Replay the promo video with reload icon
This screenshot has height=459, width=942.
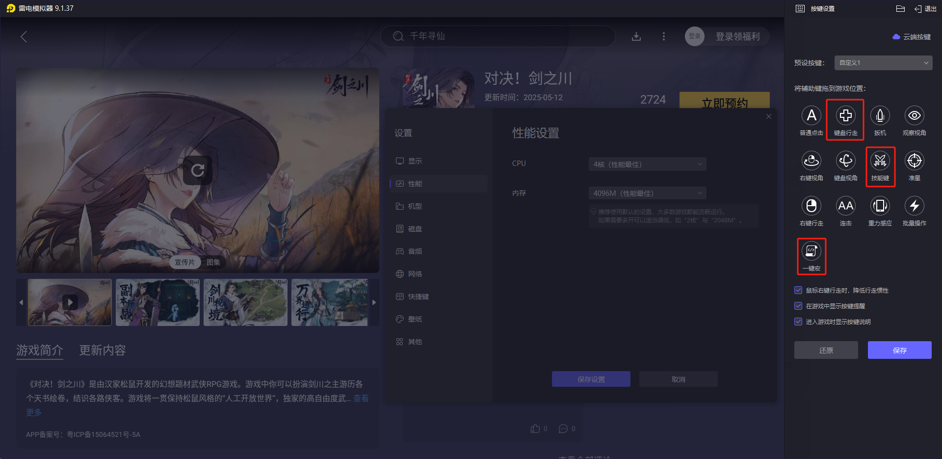198,170
